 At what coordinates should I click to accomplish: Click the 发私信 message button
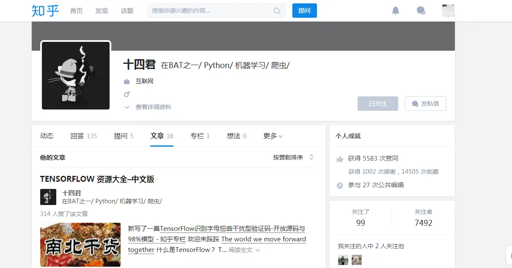point(426,104)
